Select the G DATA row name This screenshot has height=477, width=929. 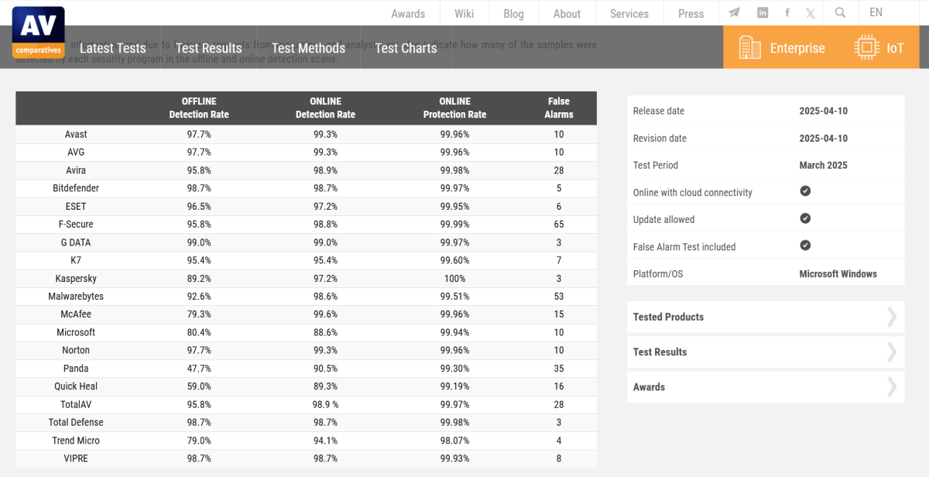[76, 242]
